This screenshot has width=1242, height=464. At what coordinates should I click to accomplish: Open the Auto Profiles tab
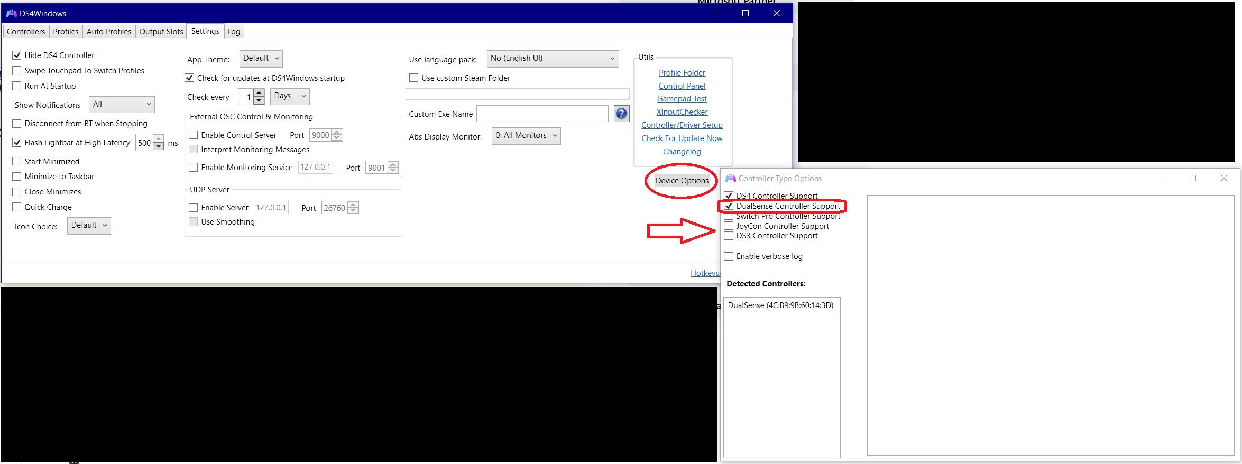click(109, 32)
